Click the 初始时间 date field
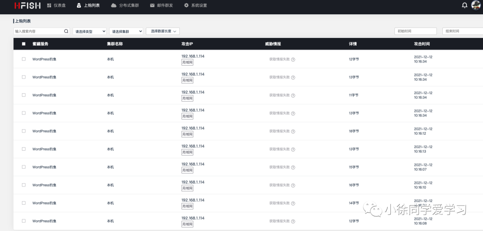This screenshot has width=483, height=231. [x=415, y=31]
